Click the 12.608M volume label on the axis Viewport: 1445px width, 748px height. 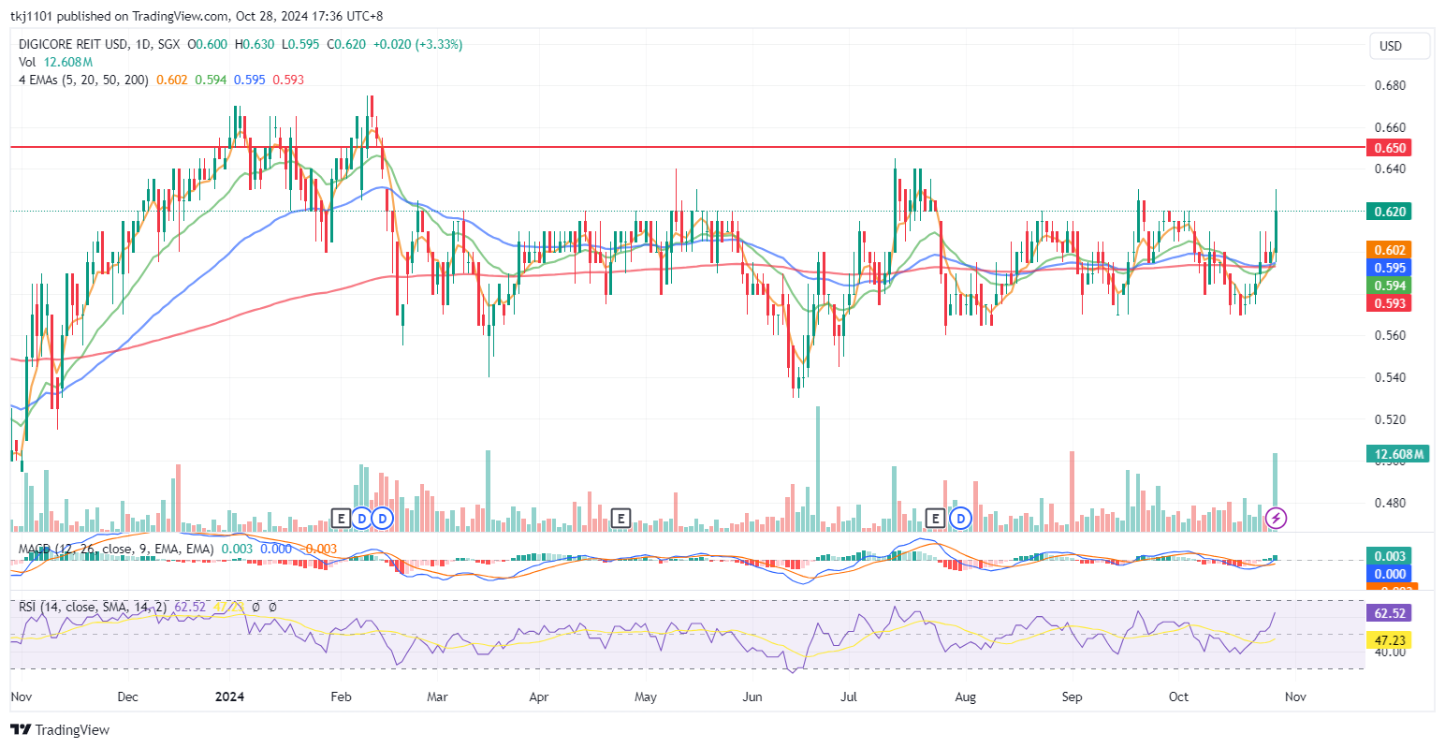[x=1398, y=455]
